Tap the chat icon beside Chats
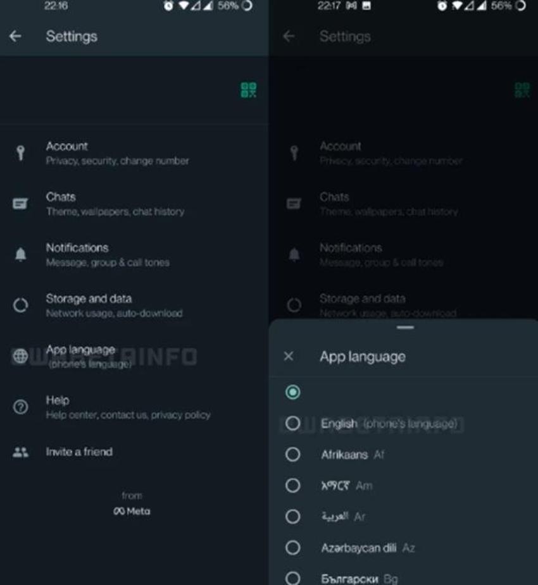Image resolution: width=538 pixels, height=585 pixels. tap(20, 204)
